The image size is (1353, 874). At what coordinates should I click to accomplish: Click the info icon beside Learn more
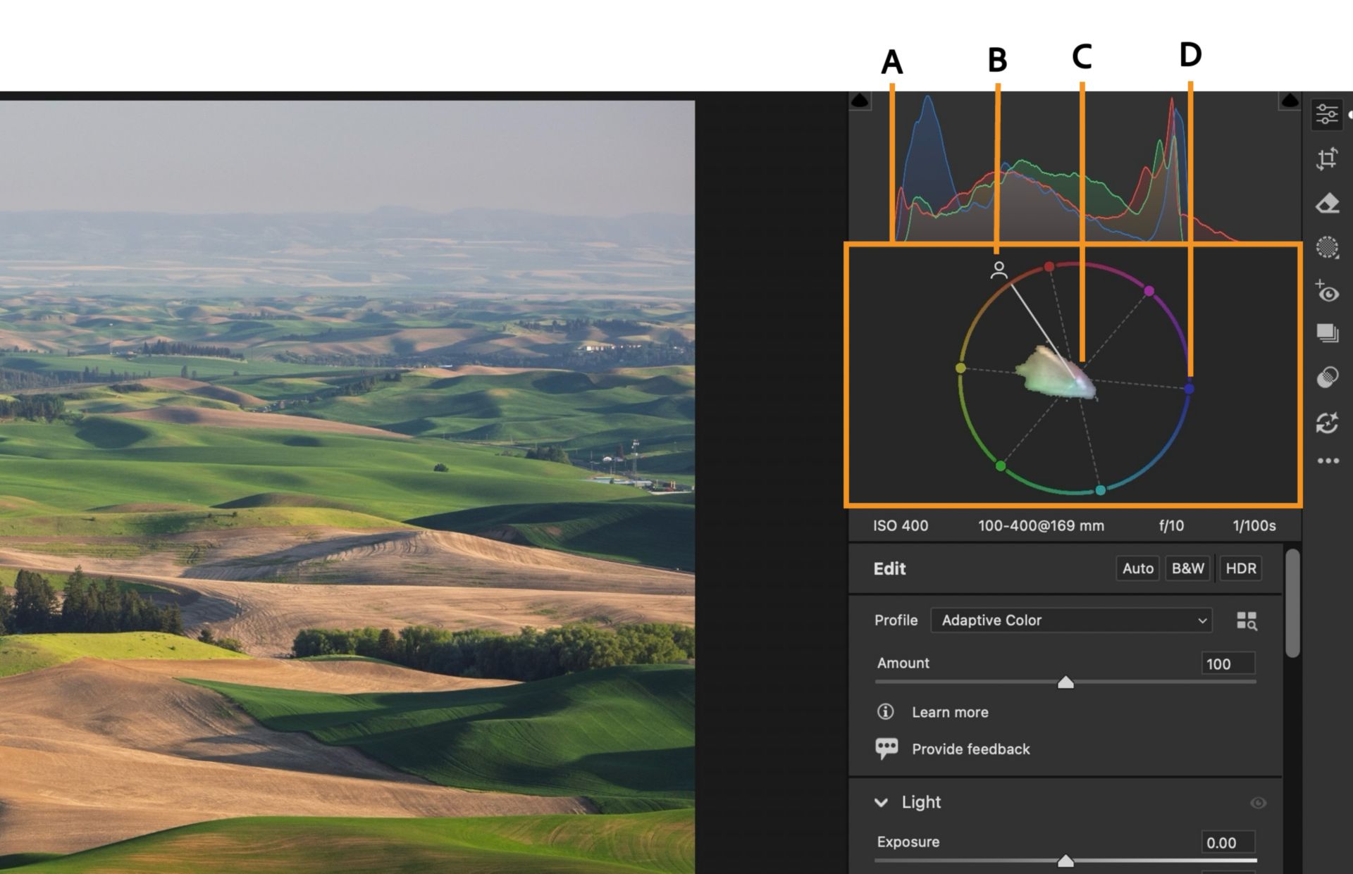click(885, 712)
